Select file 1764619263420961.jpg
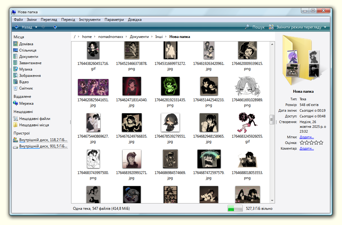Image resolution: width=342 pixels, height=225 pixels. click(209, 56)
